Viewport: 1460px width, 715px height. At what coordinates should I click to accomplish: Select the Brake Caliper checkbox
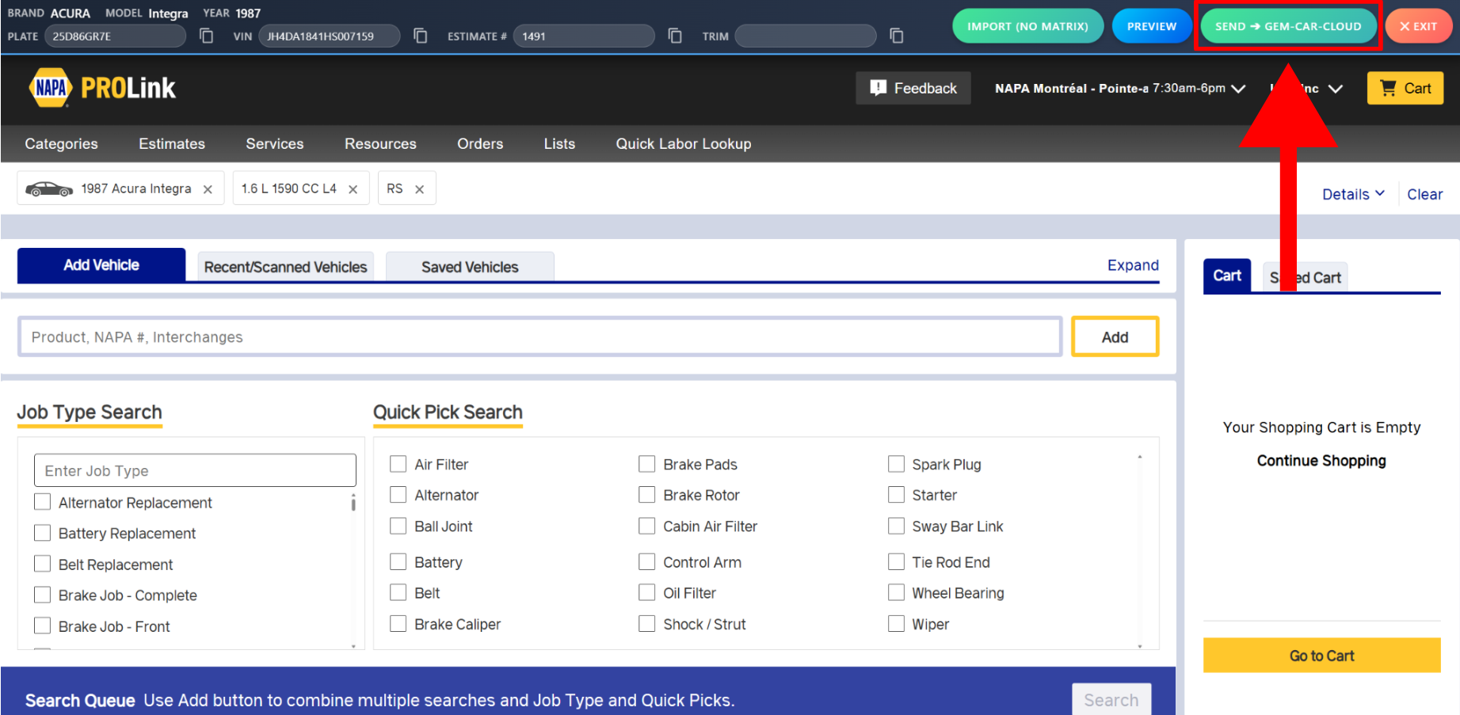(x=398, y=624)
